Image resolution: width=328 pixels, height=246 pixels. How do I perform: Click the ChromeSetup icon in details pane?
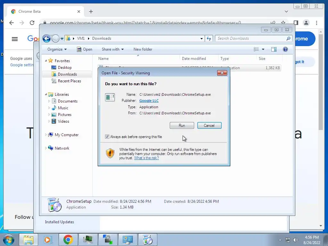coord(54,205)
